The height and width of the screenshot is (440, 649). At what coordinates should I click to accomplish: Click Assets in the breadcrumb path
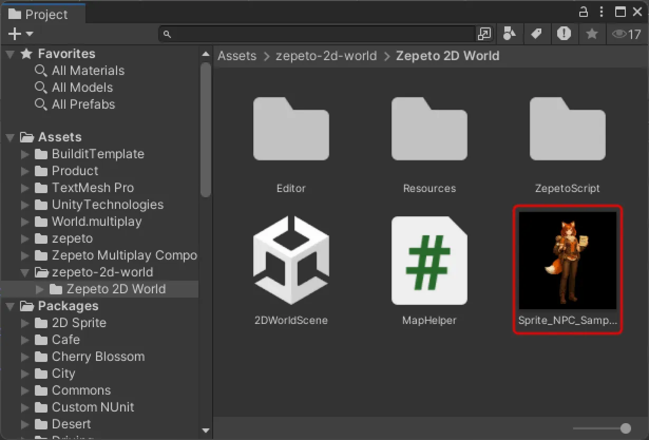(237, 56)
